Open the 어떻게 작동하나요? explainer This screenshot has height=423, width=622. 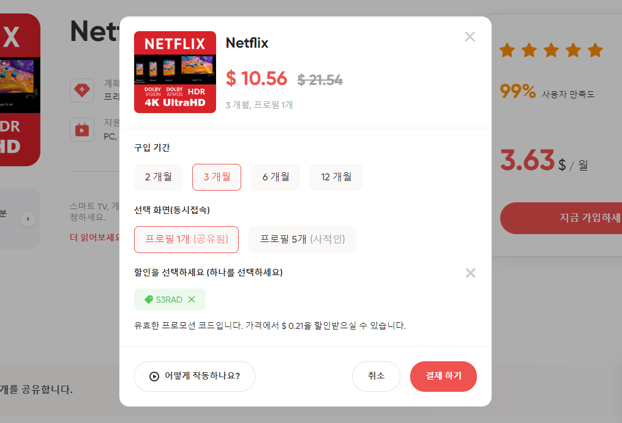coord(195,377)
